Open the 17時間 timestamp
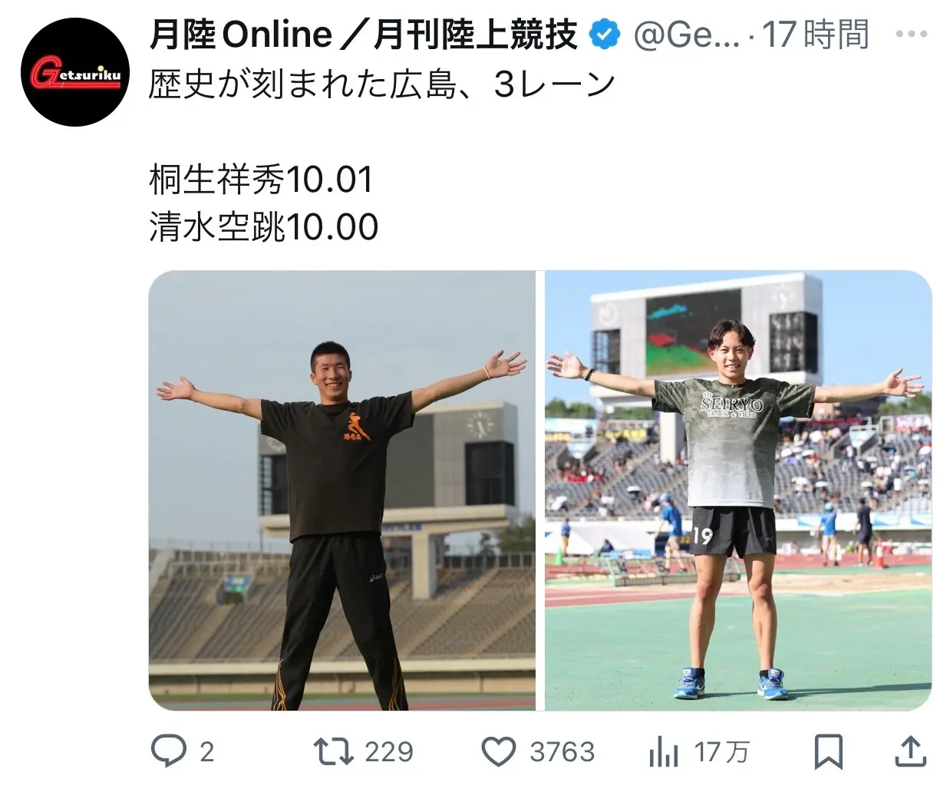This screenshot has width=950, height=792. (x=816, y=35)
